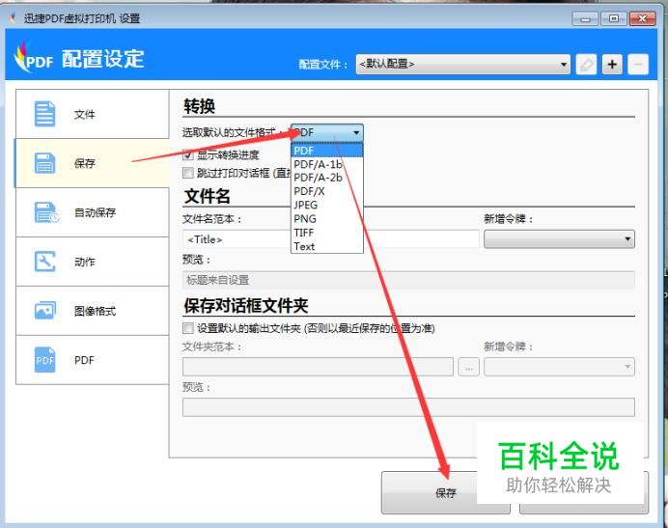
Task: Choose PNG format option
Action: click(x=326, y=218)
